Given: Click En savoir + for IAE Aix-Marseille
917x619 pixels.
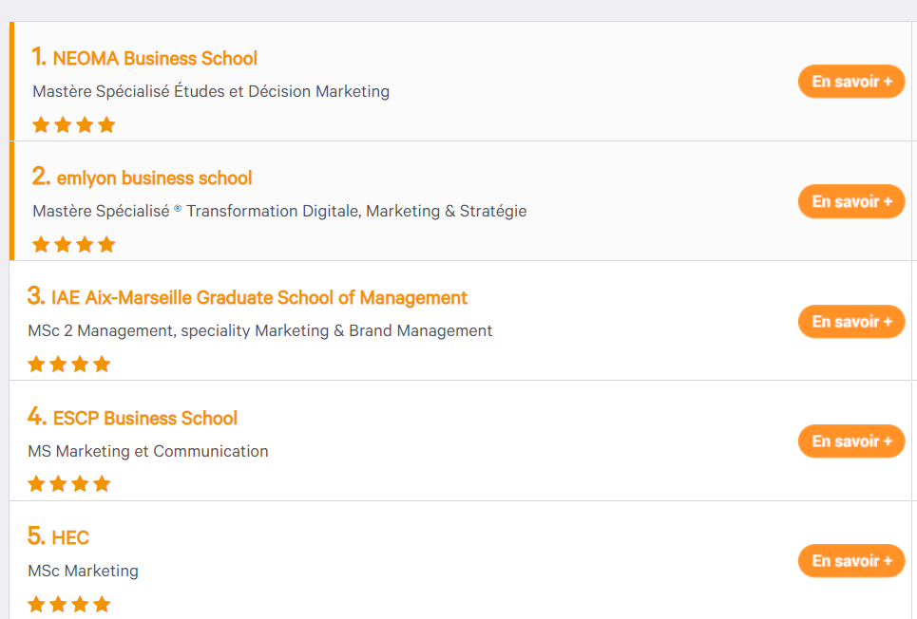Looking at the screenshot, I should (x=851, y=322).
